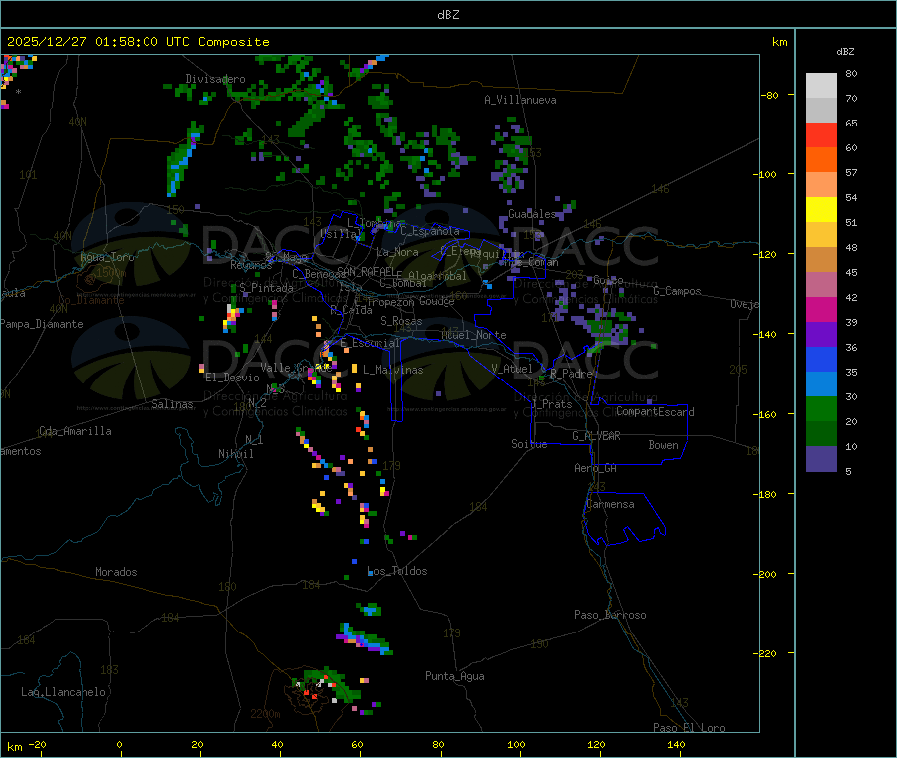Click the SAN_RAFAEL city label

365,271
